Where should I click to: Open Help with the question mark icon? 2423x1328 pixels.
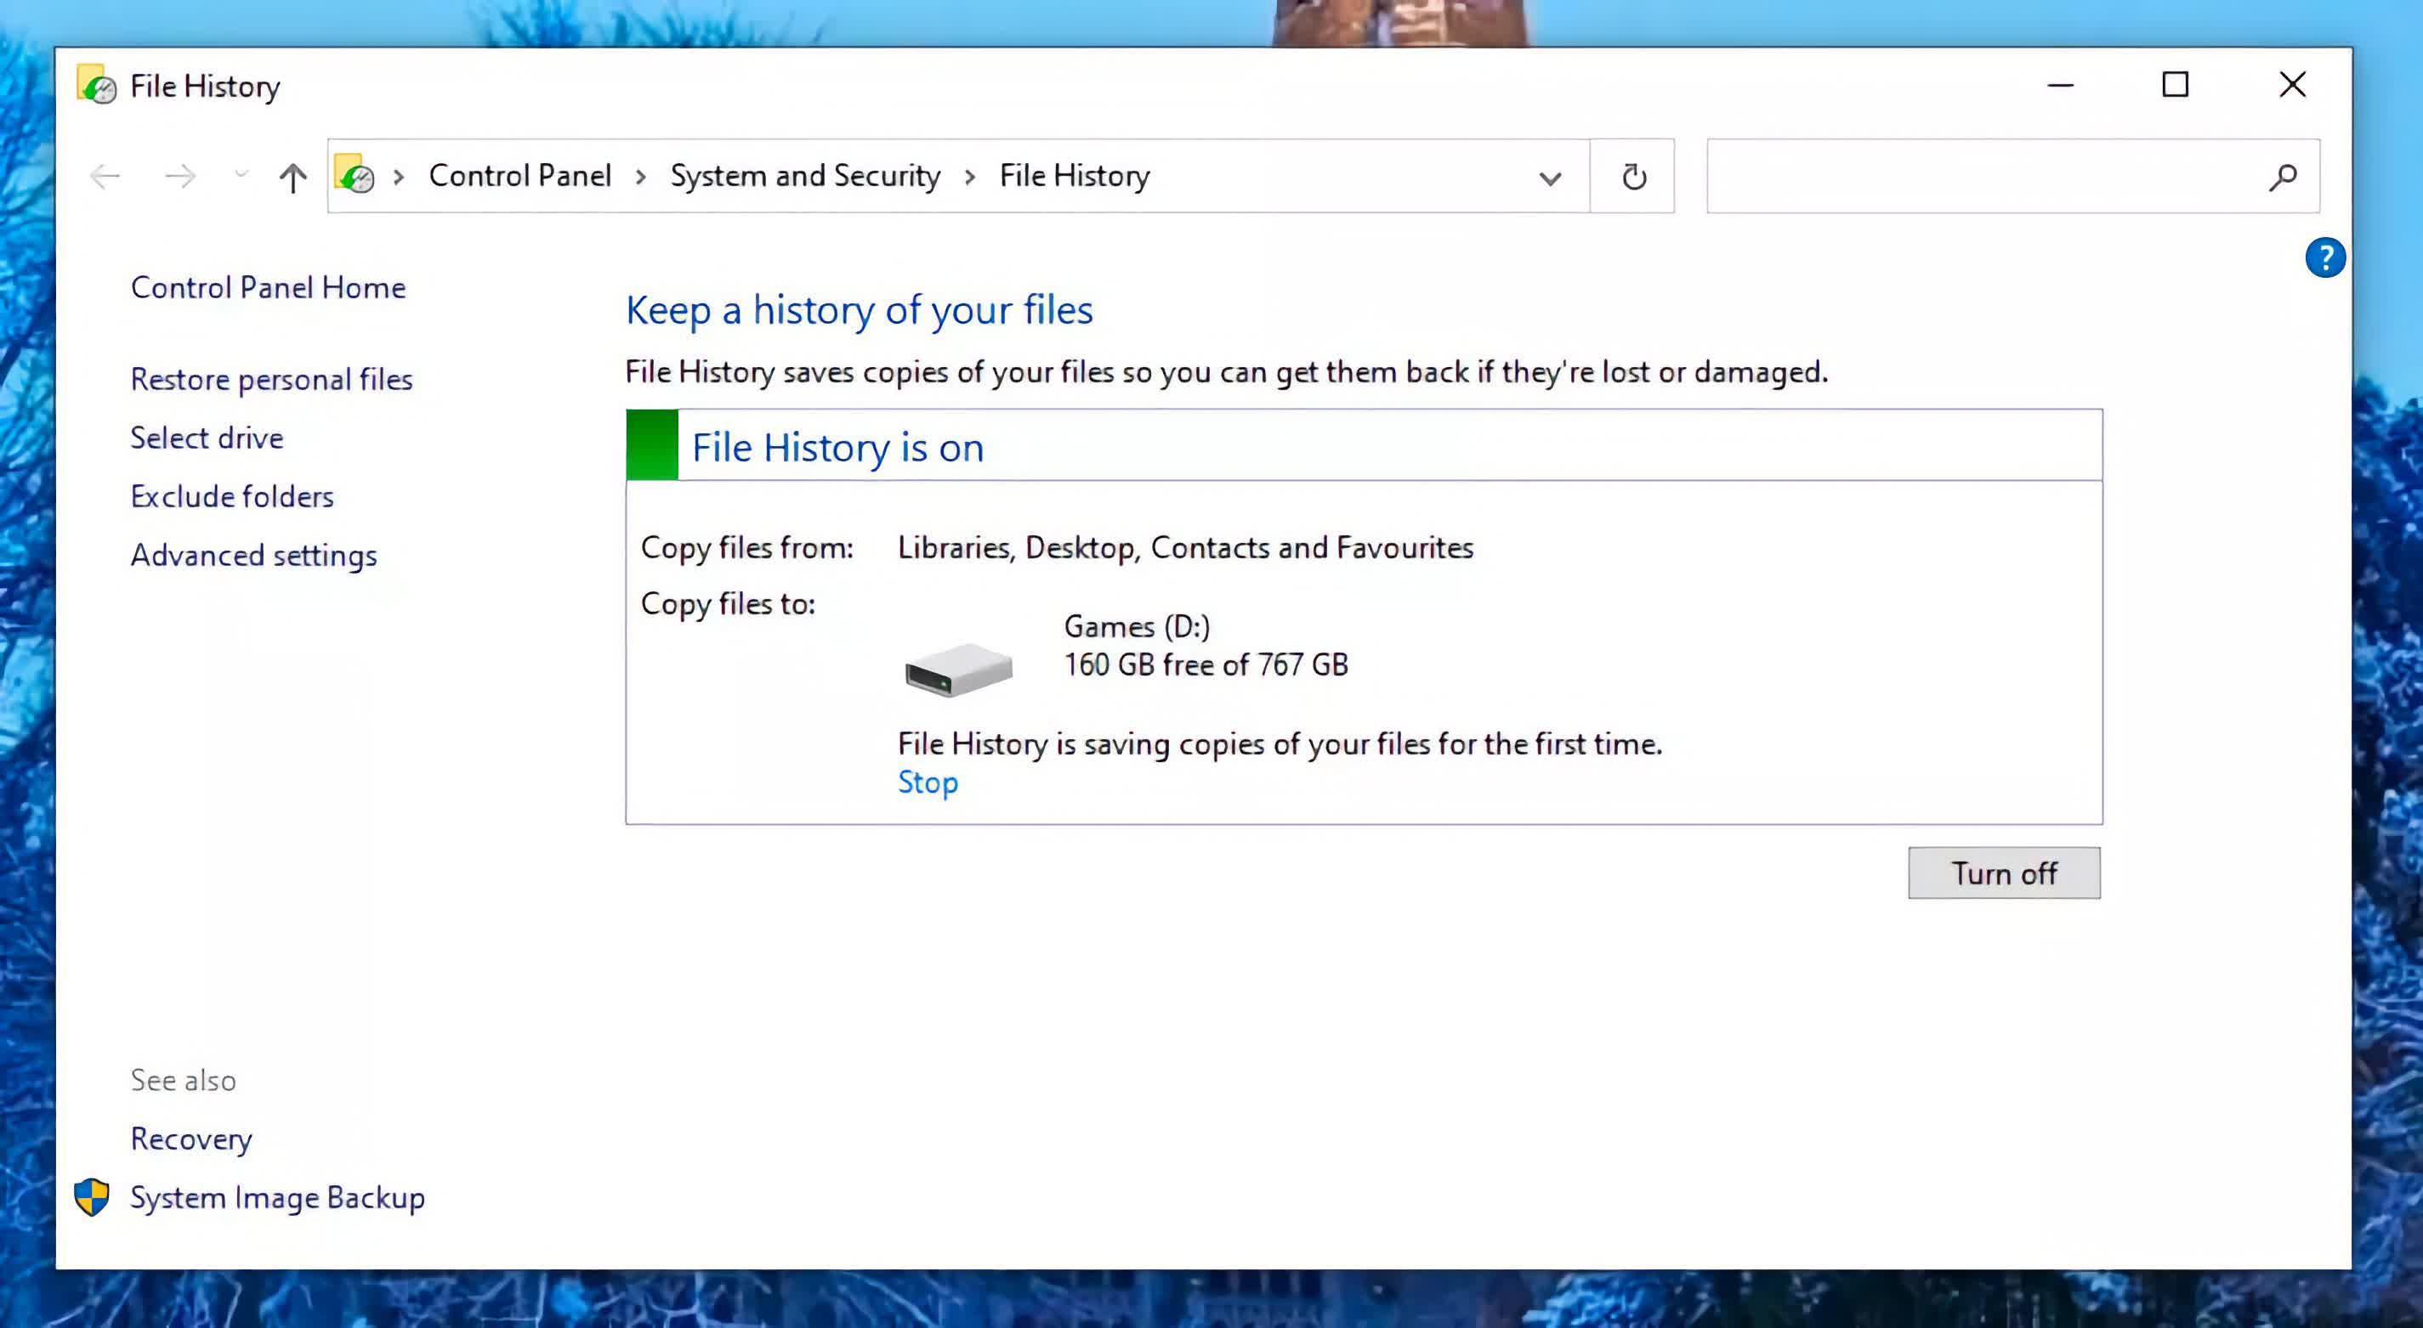click(2324, 257)
